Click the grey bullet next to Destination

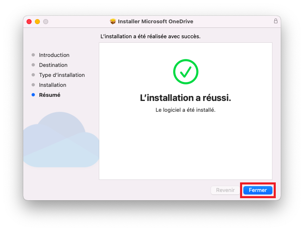[x=33, y=65]
